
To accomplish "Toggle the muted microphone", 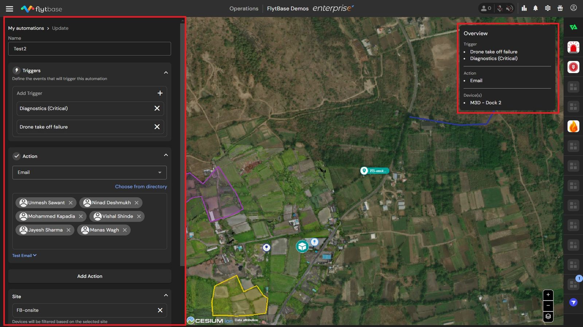I will click(500, 8).
